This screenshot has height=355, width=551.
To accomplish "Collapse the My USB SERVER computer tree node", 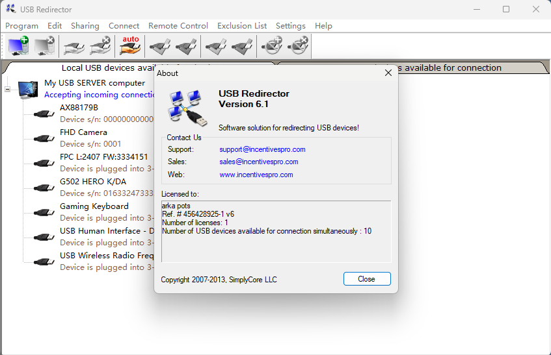I will pyautogui.click(x=8, y=90).
